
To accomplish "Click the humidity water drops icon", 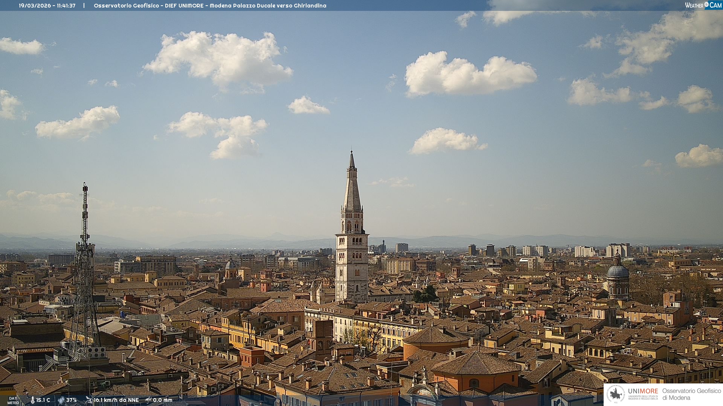I will [61, 400].
